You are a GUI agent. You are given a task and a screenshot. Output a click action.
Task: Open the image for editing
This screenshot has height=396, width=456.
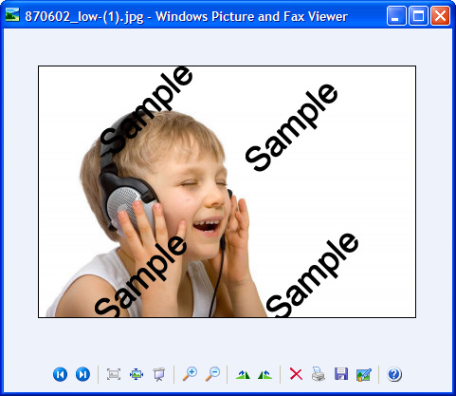tap(364, 374)
